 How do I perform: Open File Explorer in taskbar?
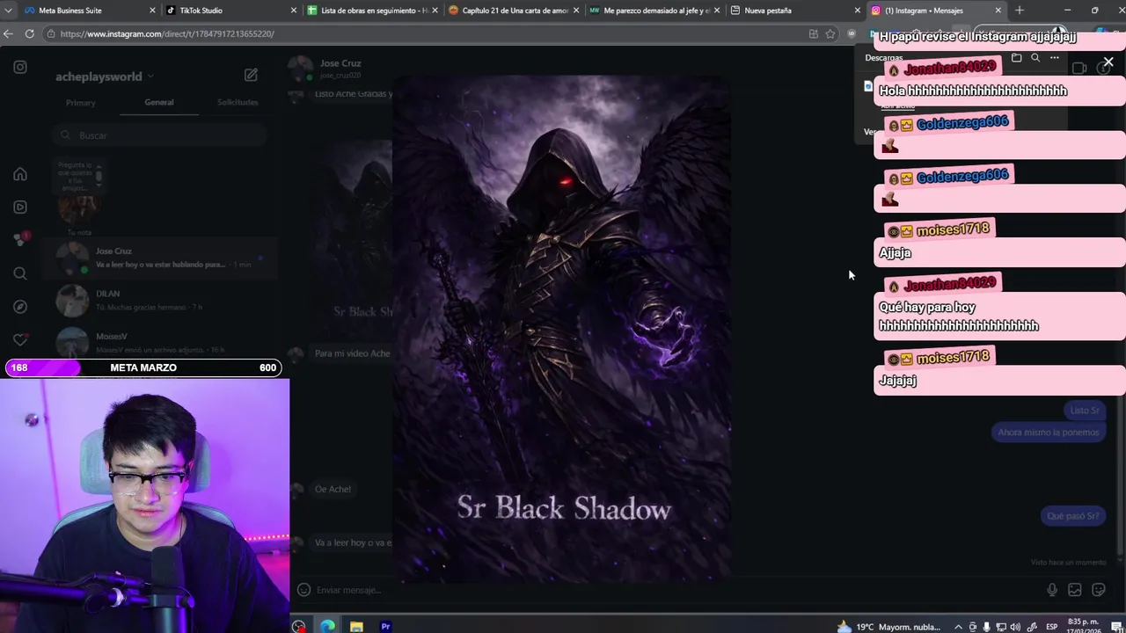356,626
